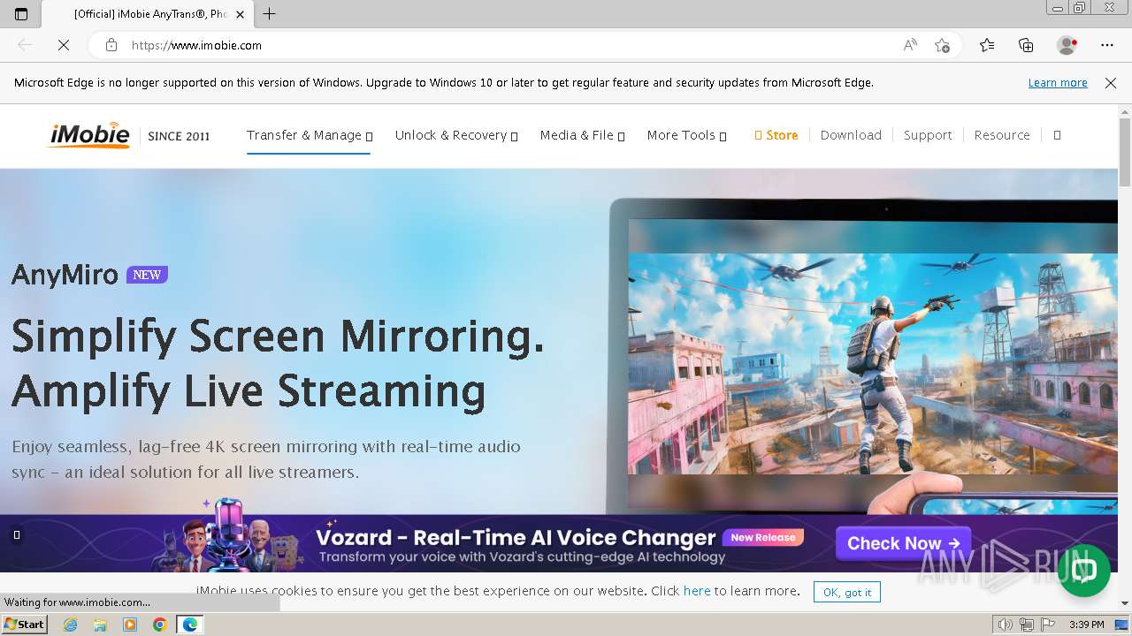Open network status tray icon
The width and height of the screenshot is (1132, 636).
point(1027,625)
